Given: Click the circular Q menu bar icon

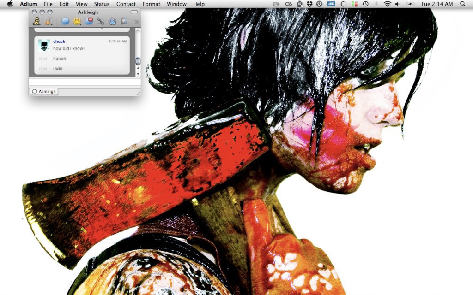Looking at the screenshot, I should [320, 4].
